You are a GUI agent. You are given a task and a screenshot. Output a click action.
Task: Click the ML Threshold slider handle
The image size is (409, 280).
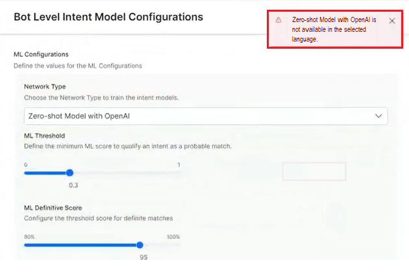(x=69, y=173)
